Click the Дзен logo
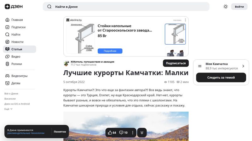The image size is (252, 141). point(14,7)
